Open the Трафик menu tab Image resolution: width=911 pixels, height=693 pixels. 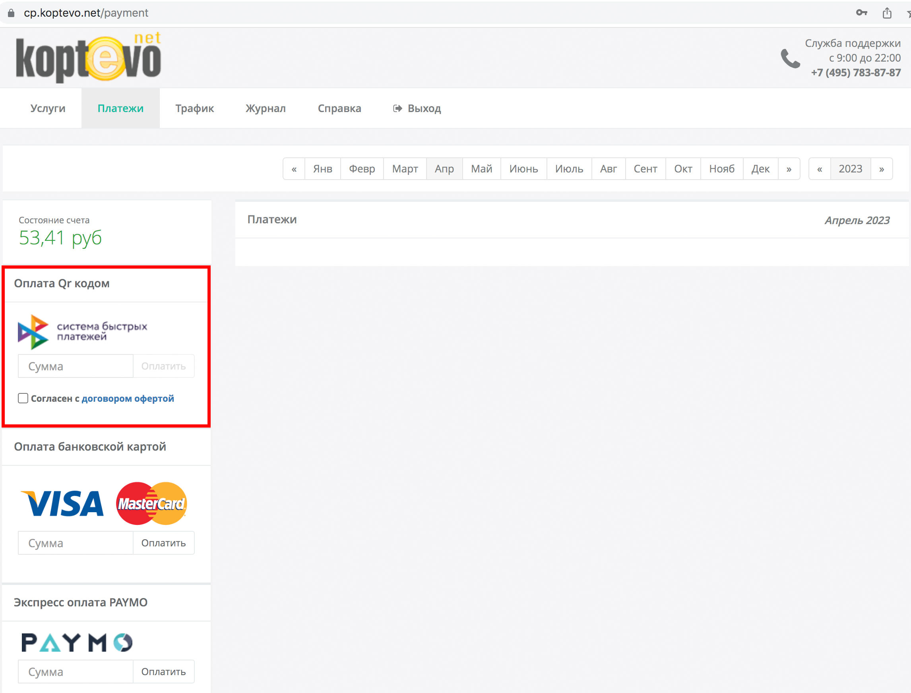click(194, 108)
